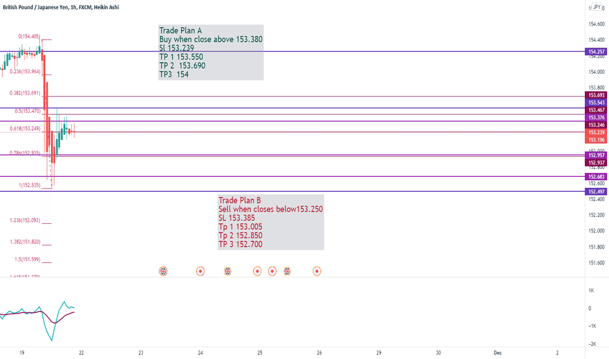Click the 153.693 price axis label
The width and height of the screenshot is (609, 359).
596,95
